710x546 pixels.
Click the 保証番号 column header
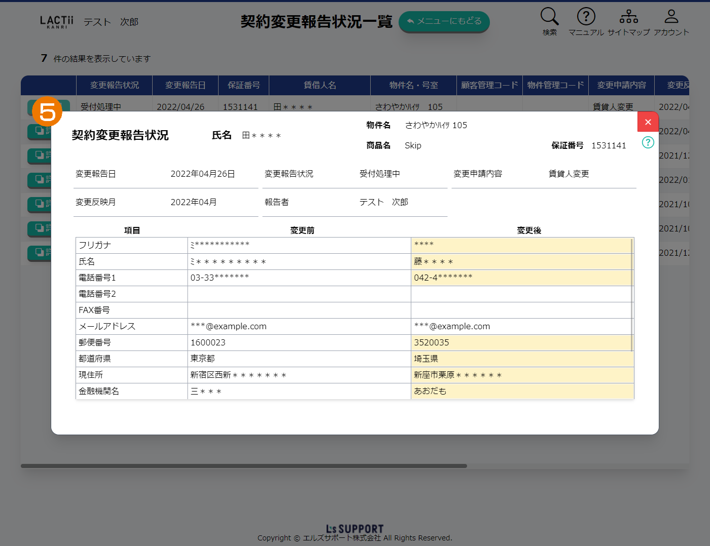243,86
